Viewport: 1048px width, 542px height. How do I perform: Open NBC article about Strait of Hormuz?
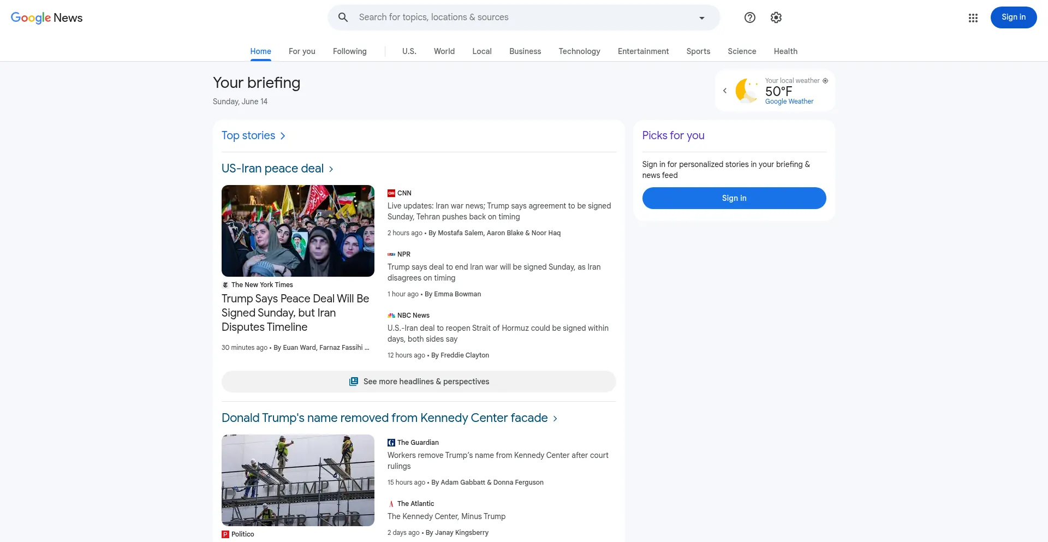(x=498, y=333)
